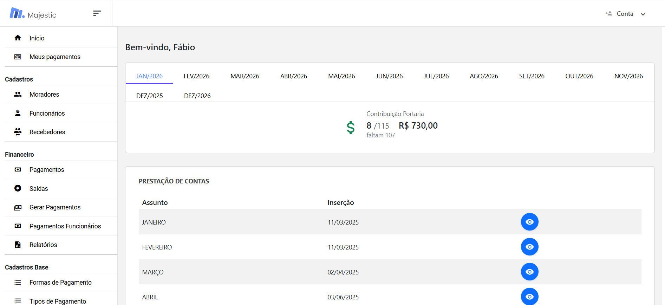Click the Saídas arrow circle icon
This screenshot has width=665, height=305.
(x=18, y=188)
